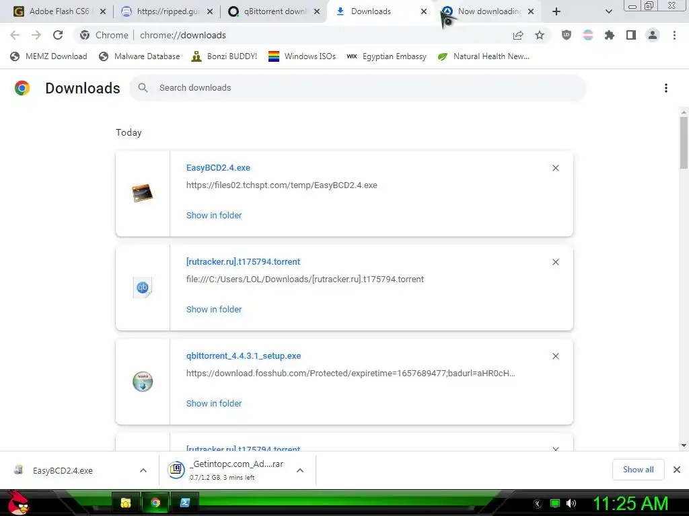Click the 11:25 AM taskbar clock
The height and width of the screenshot is (516, 689).
point(630,504)
